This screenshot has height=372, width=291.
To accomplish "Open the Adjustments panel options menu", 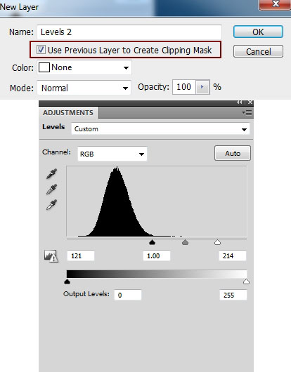I will pyautogui.click(x=247, y=112).
